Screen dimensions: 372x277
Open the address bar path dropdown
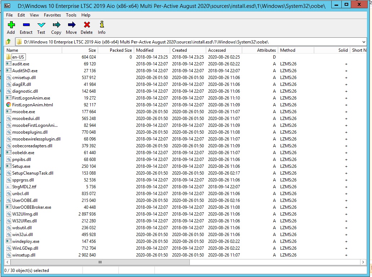(364, 42)
